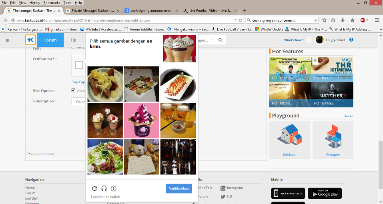This screenshot has width=383, height=204.
Task: Click Skip Captcha link
Action: [78, 82]
